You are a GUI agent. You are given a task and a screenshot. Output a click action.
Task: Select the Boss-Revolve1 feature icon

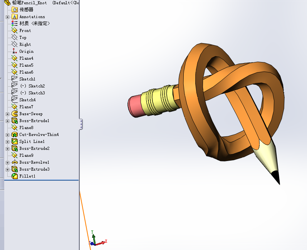tap(15, 162)
